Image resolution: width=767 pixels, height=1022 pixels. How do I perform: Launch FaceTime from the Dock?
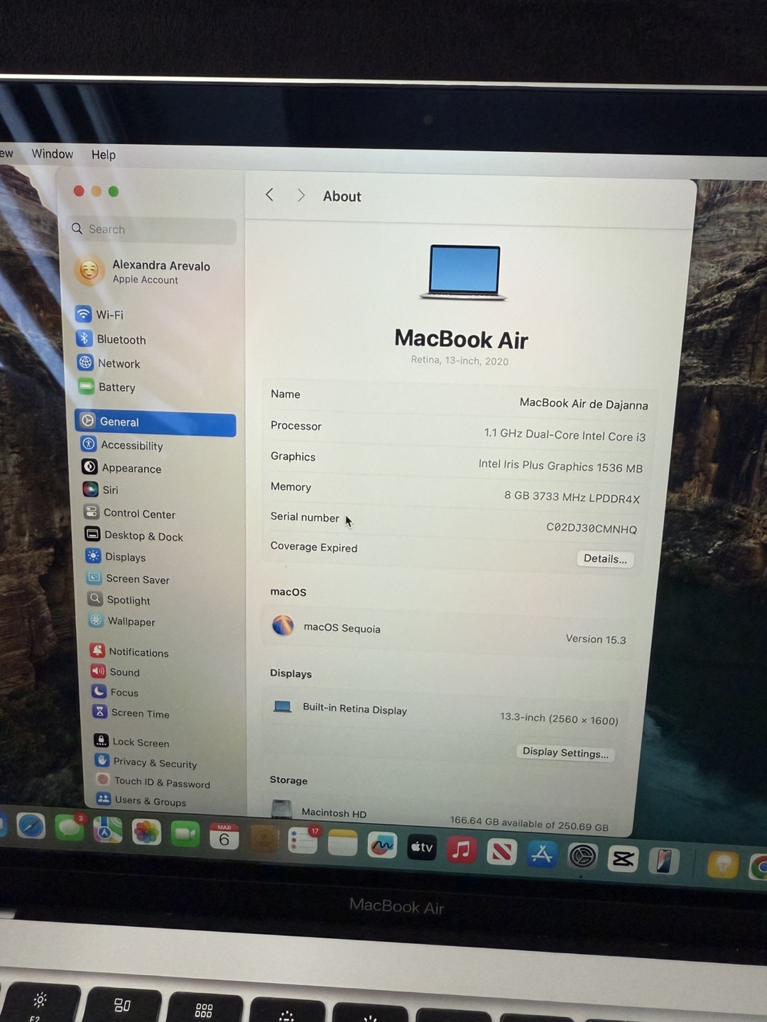click(185, 834)
